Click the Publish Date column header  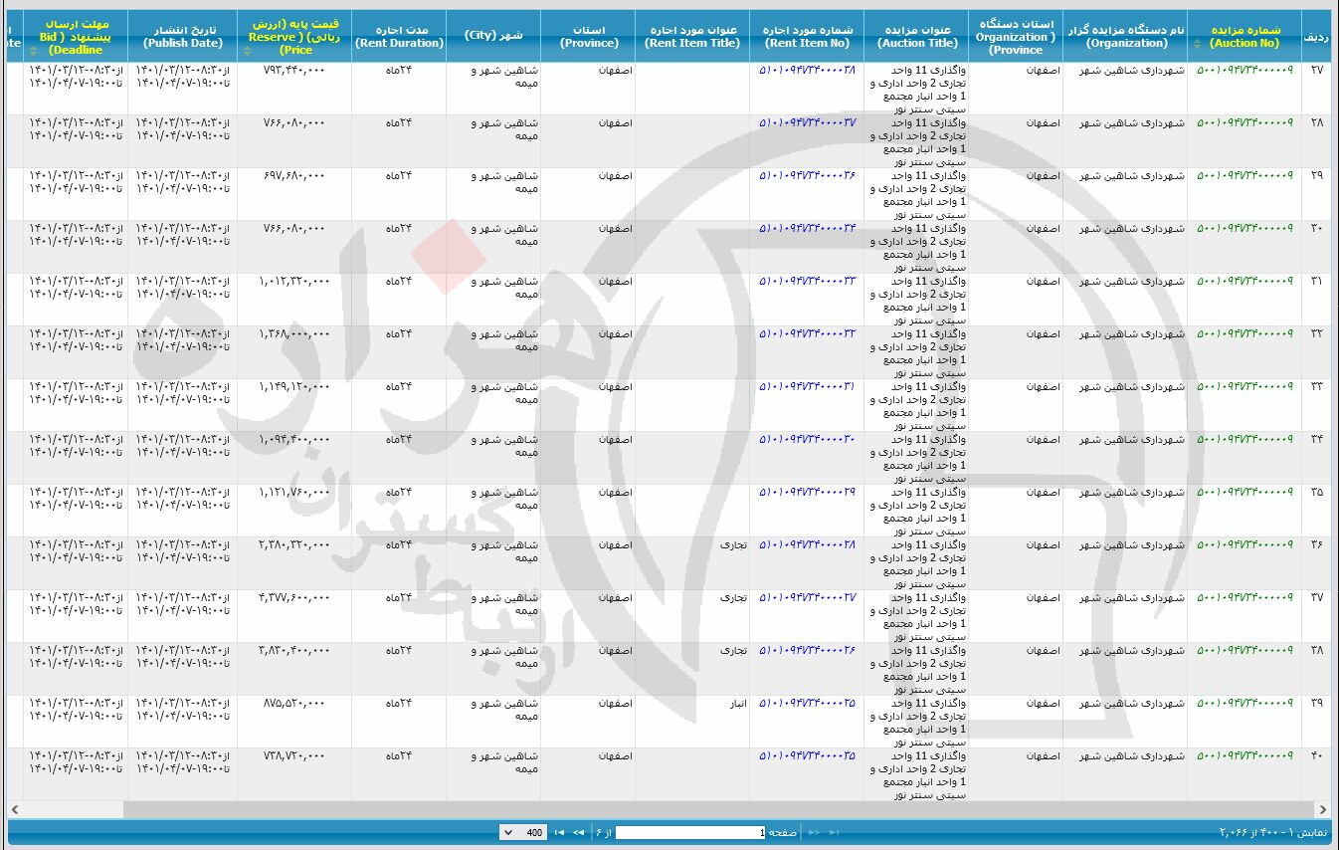183,37
